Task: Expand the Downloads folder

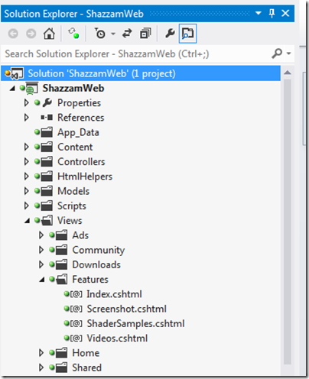Action: pyautogui.click(x=41, y=265)
